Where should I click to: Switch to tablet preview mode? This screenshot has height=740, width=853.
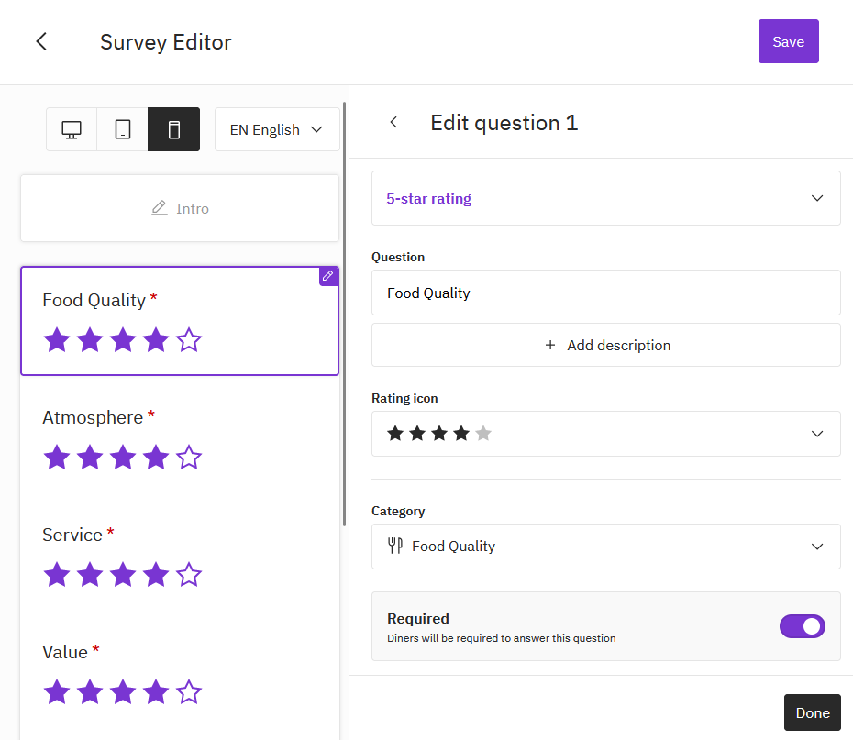[x=123, y=129]
